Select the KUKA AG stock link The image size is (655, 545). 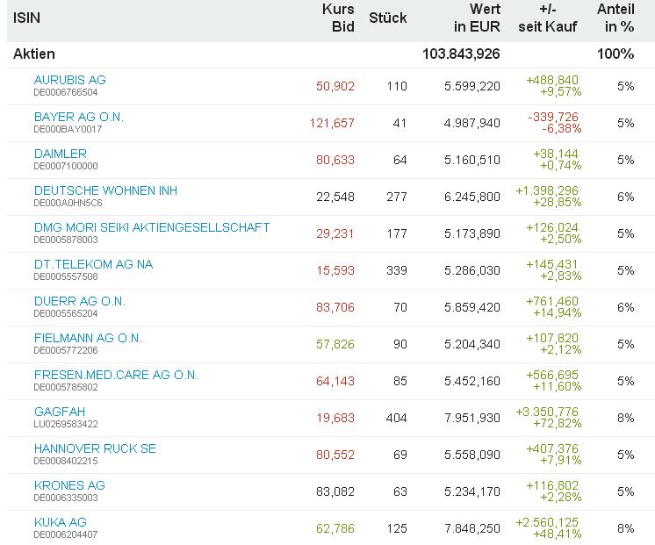[60, 522]
